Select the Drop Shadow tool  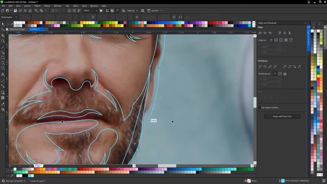[x=3, y=93]
